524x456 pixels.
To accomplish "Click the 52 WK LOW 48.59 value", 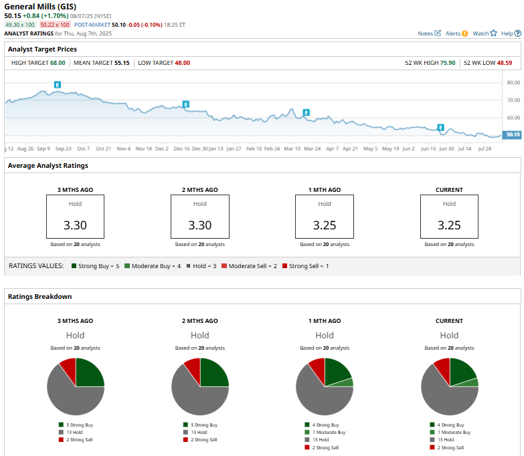I will 505,63.
